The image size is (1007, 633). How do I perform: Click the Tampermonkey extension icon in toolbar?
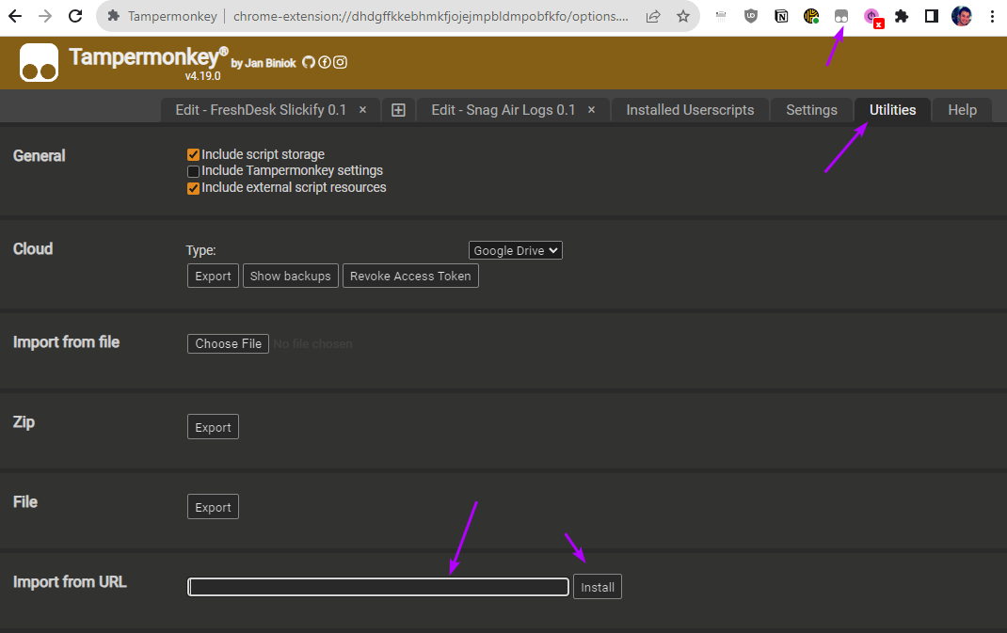841,16
